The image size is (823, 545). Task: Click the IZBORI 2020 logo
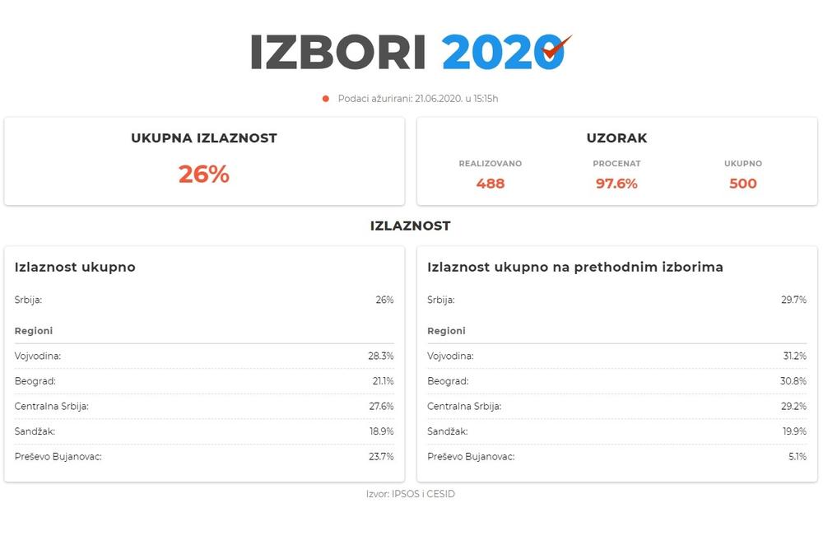tap(409, 52)
